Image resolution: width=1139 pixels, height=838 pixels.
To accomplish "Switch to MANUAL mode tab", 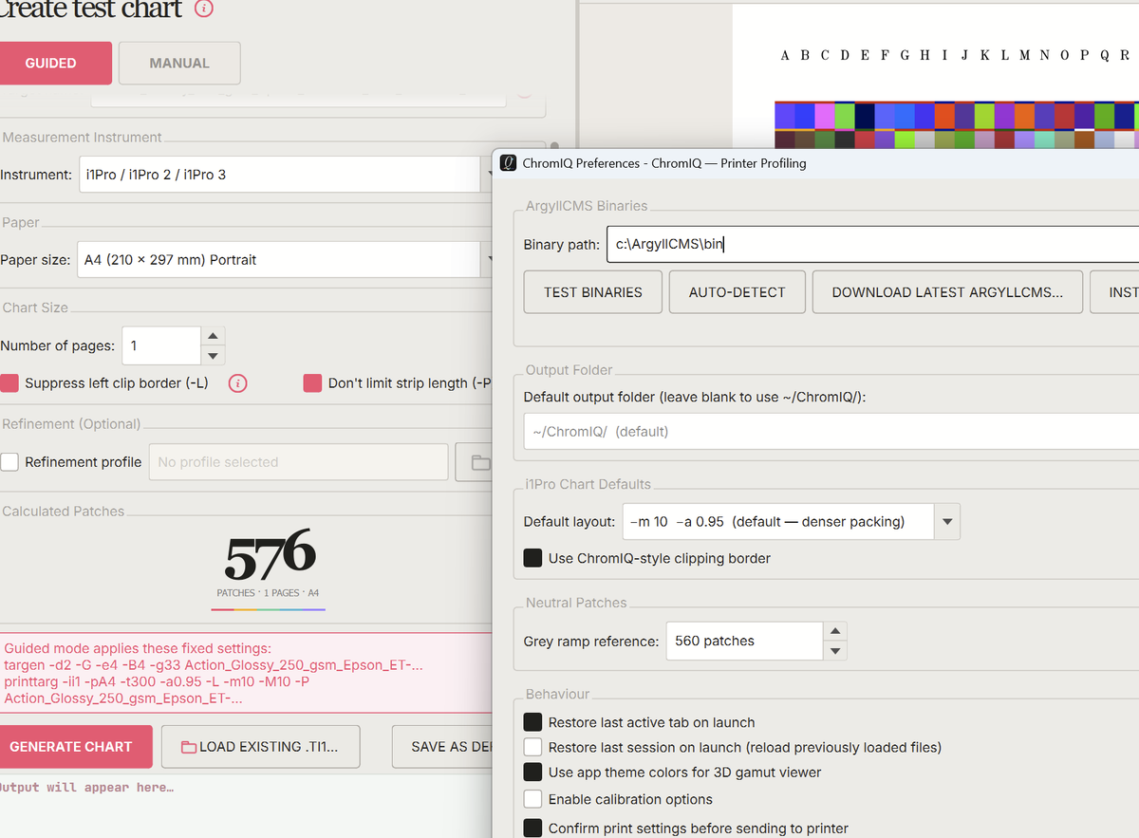I will coord(179,64).
